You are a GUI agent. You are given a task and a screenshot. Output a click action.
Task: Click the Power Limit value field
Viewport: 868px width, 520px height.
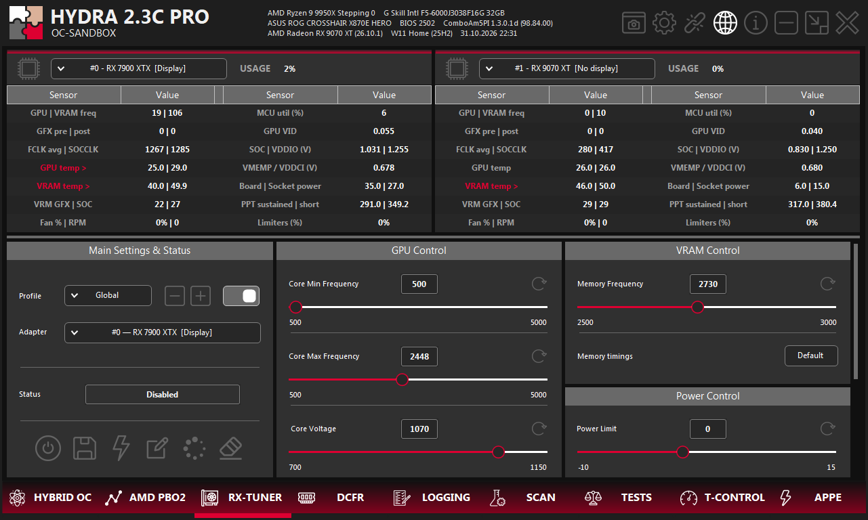pos(708,429)
